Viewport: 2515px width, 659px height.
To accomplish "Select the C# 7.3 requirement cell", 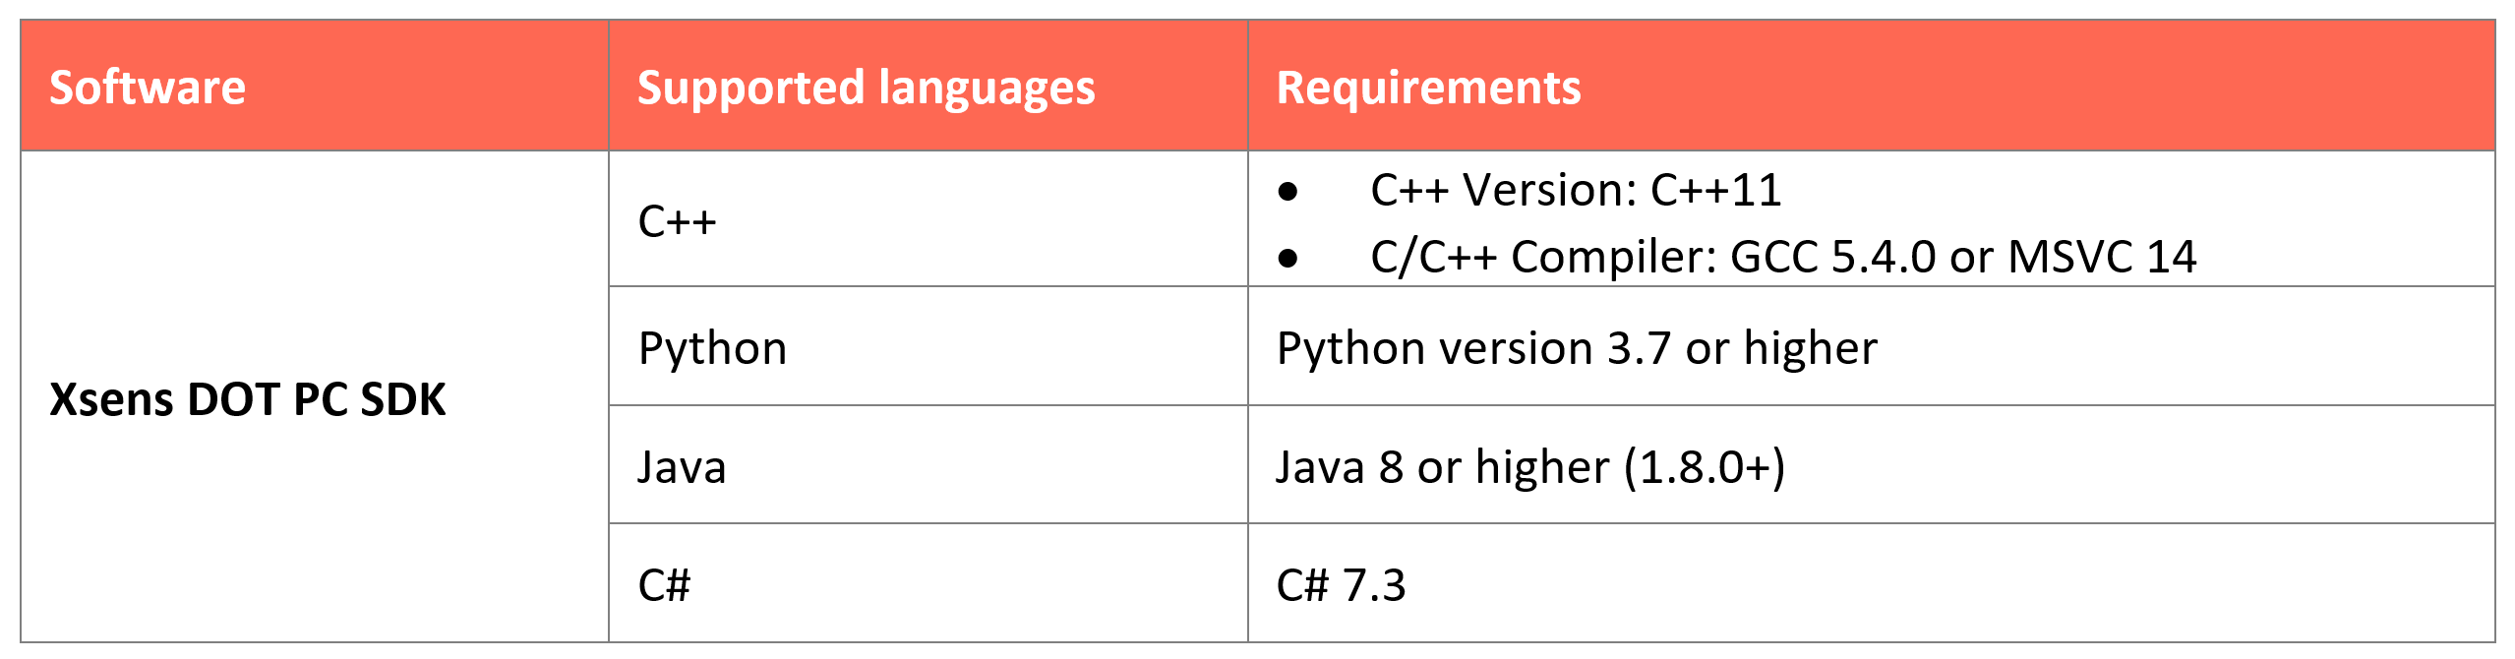I will click(1341, 585).
